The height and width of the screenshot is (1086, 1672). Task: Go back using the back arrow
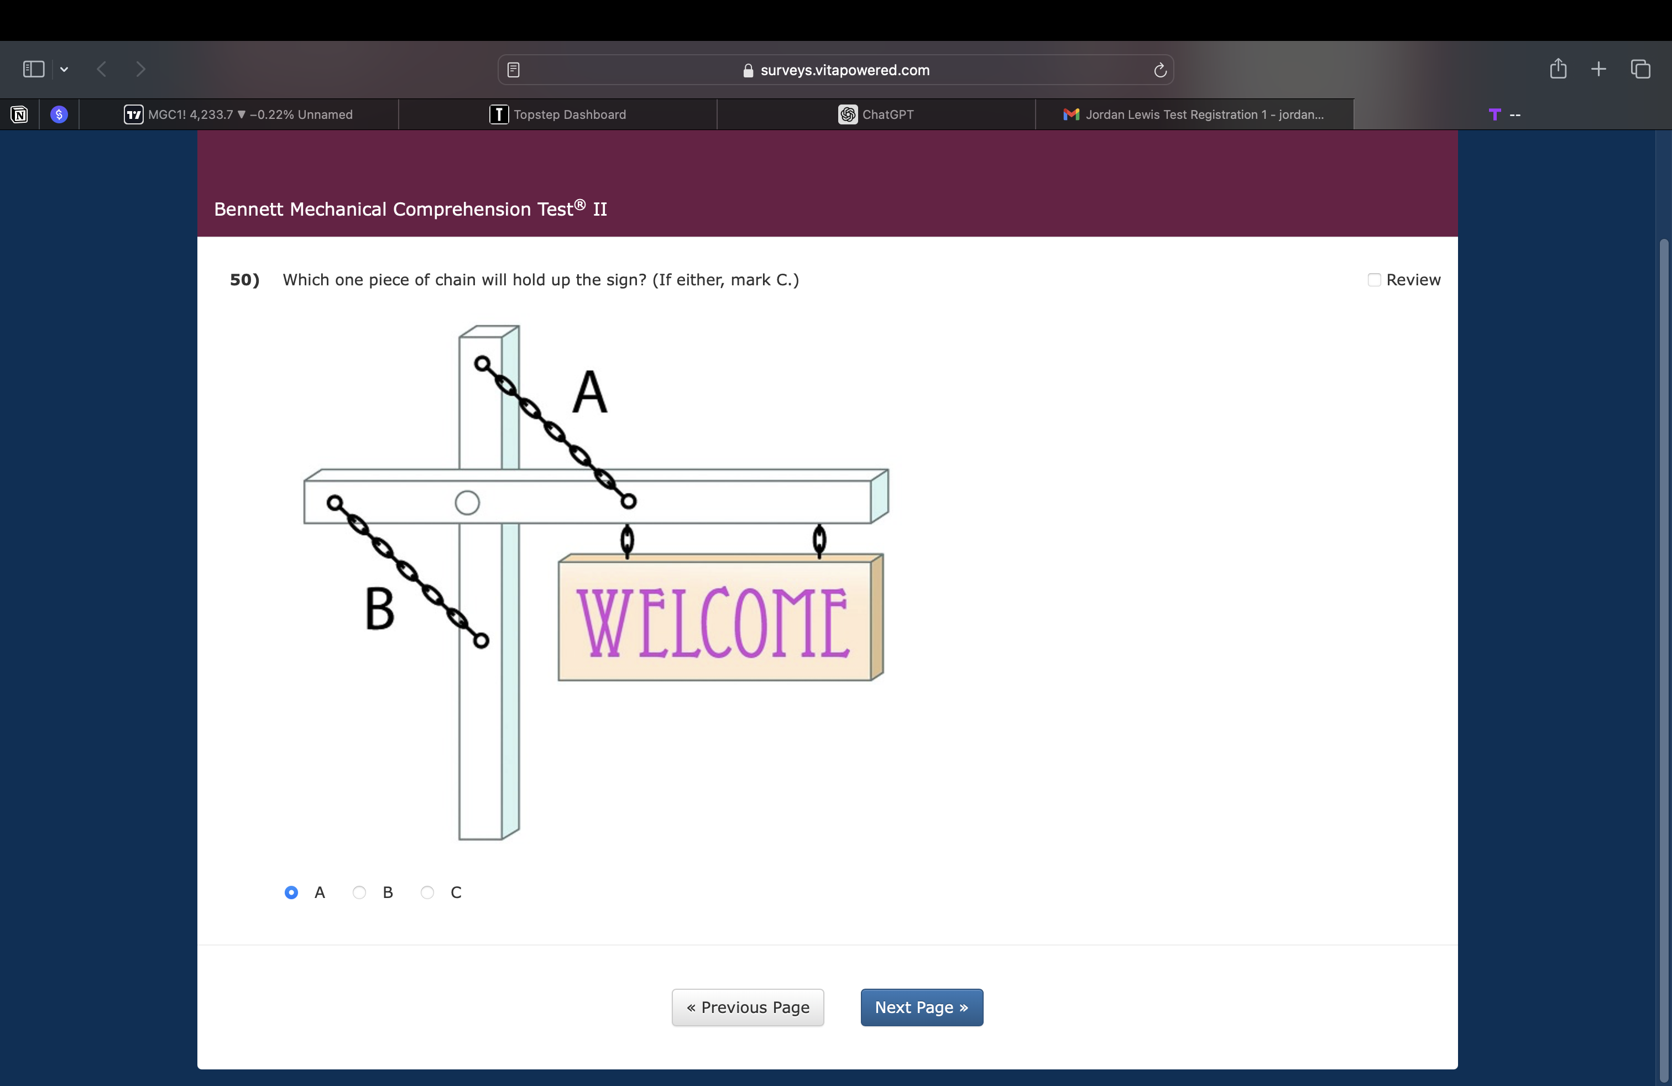(102, 69)
